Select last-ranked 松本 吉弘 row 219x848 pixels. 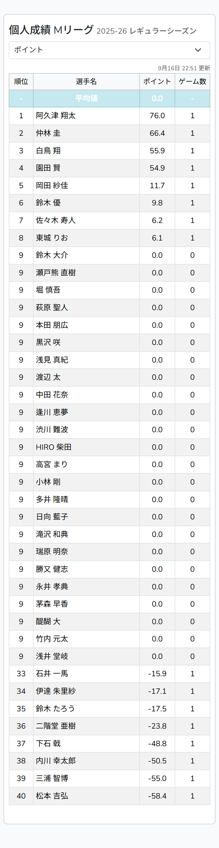tap(109, 796)
